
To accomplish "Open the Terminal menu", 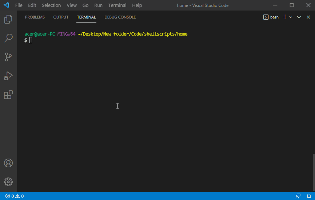I will click(x=117, y=5).
